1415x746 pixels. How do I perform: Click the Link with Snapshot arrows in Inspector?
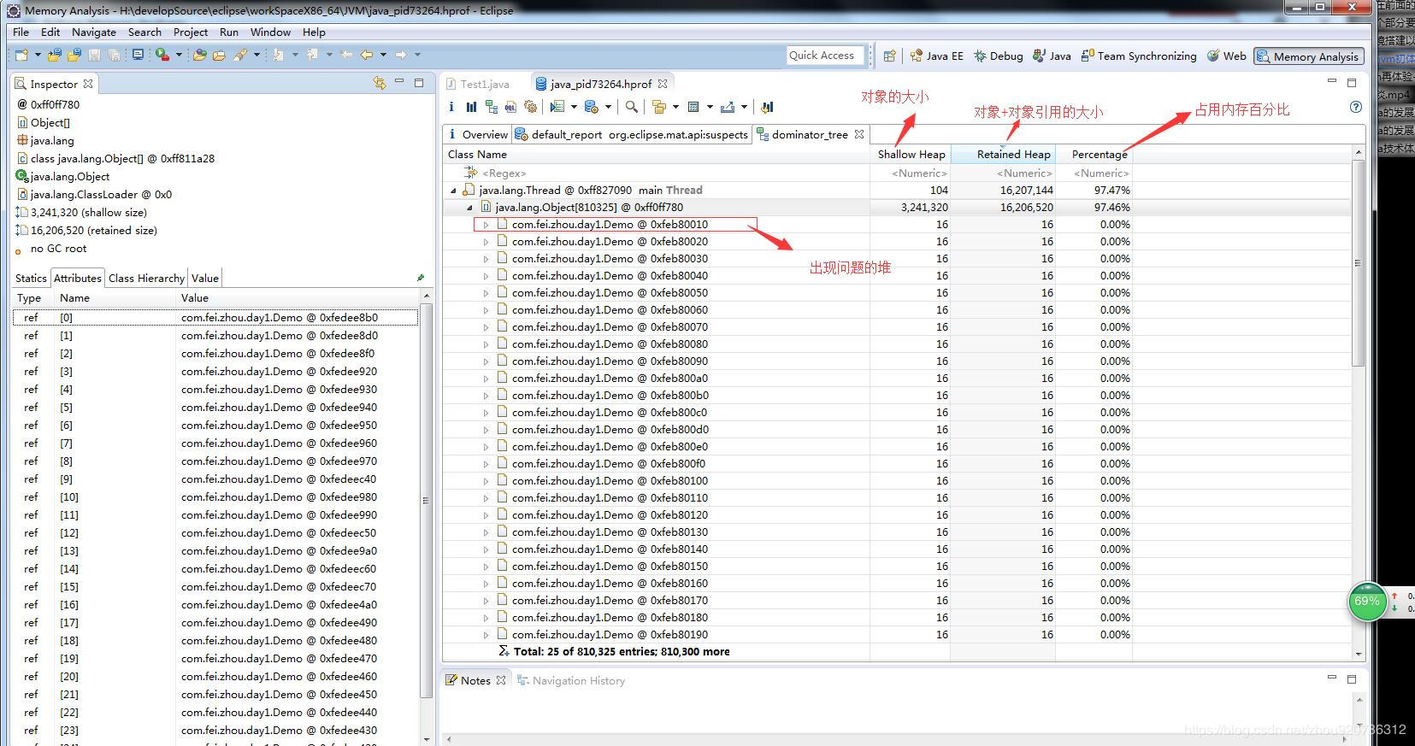coord(380,83)
